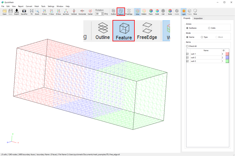Viewport: 235px width, 156px height.
Task: Open the Convert menu
Action: [x=29, y=6]
